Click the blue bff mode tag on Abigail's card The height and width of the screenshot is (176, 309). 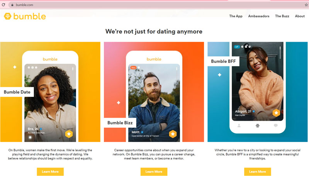pyautogui.click(x=237, y=47)
